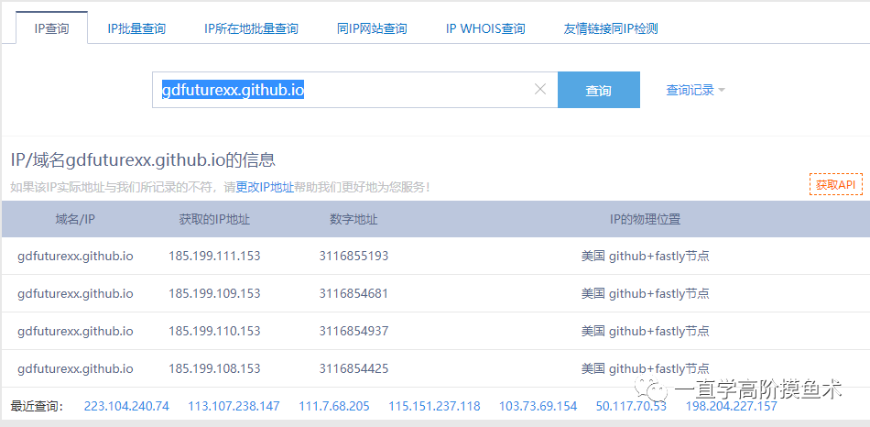Viewport: 870px width, 427px height.
Task: Select numeric address 3116855193
Action: coord(353,256)
